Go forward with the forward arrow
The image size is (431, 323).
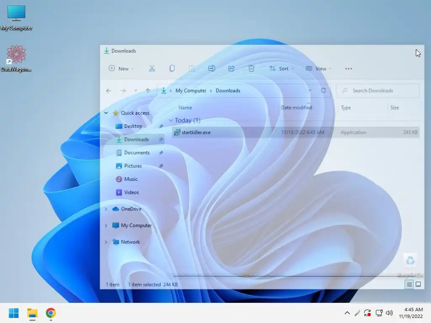pos(123,91)
